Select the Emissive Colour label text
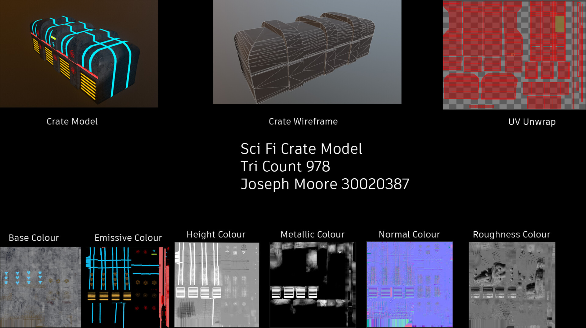This screenshot has width=586, height=328. pos(128,238)
